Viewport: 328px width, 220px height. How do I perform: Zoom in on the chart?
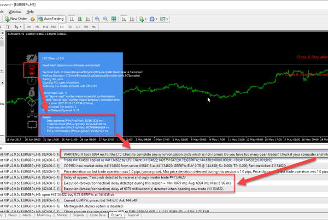pos(97,19)
